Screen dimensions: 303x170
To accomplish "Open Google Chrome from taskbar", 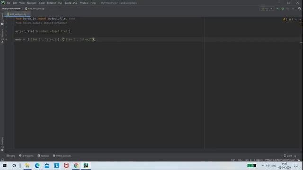I will coord(76,166).
